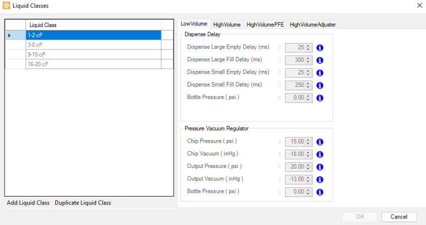Open the HighVolumePFE tab
Screen dimensions: 426x225
point(265,24)
